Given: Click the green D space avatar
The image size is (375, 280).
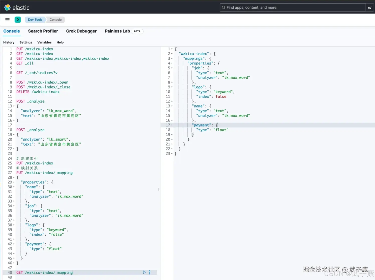Looking at the screenshot, I should tap(18, 20).
